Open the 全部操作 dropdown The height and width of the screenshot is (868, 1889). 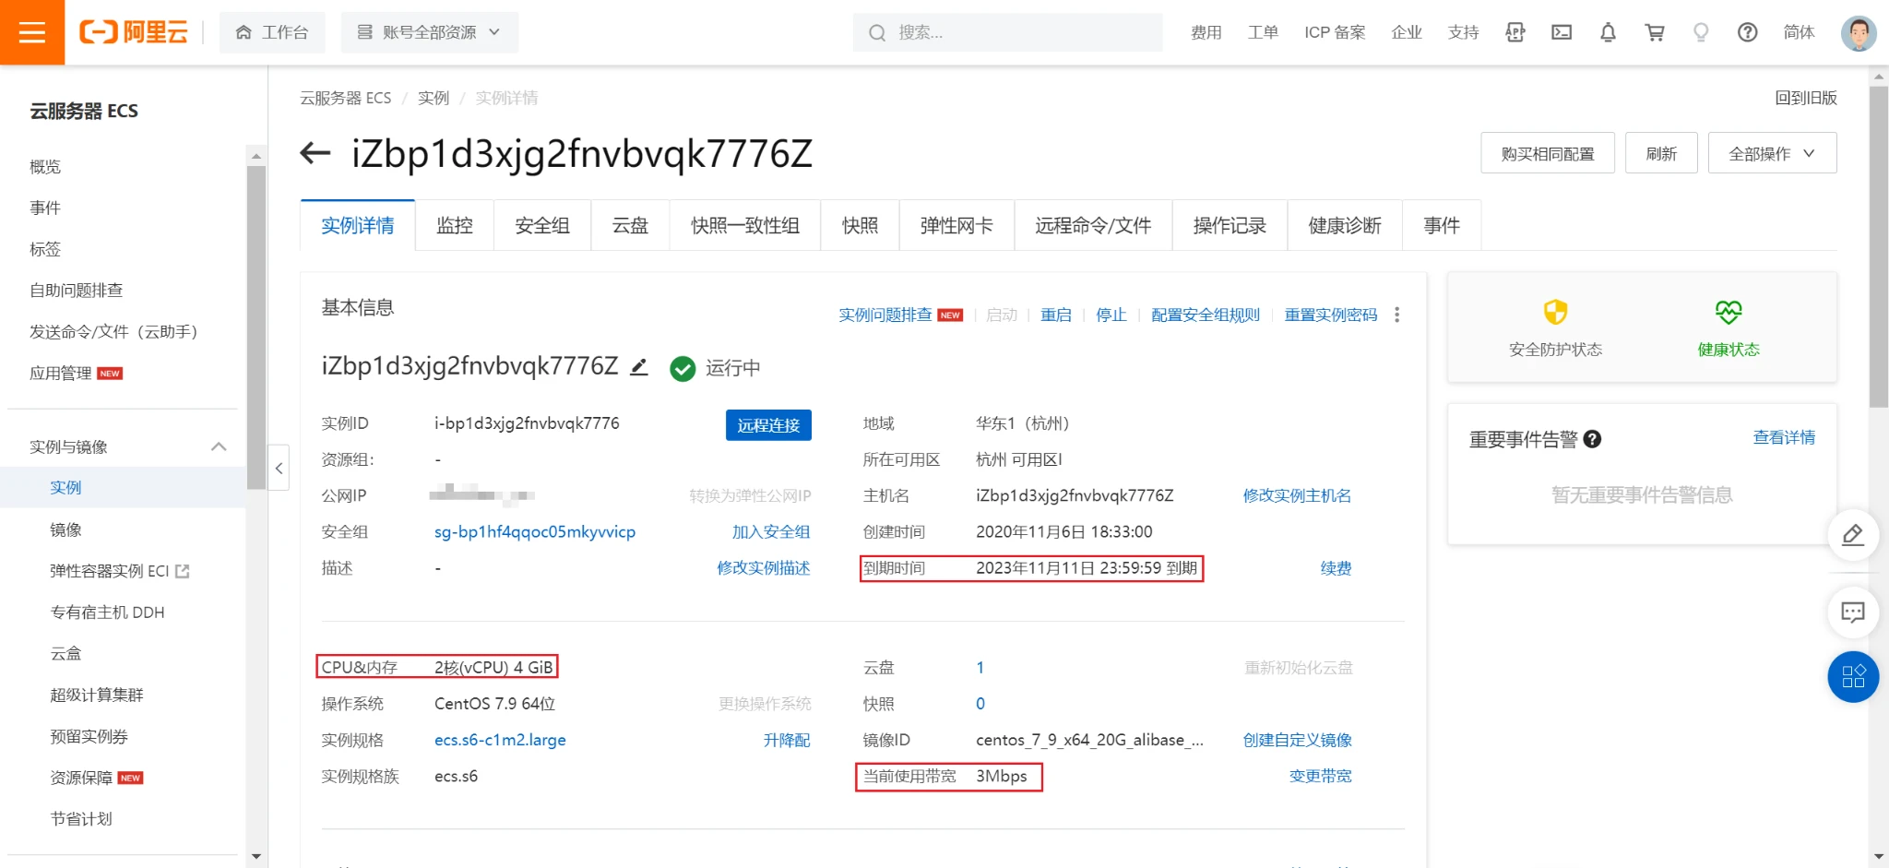[1771, 153]
